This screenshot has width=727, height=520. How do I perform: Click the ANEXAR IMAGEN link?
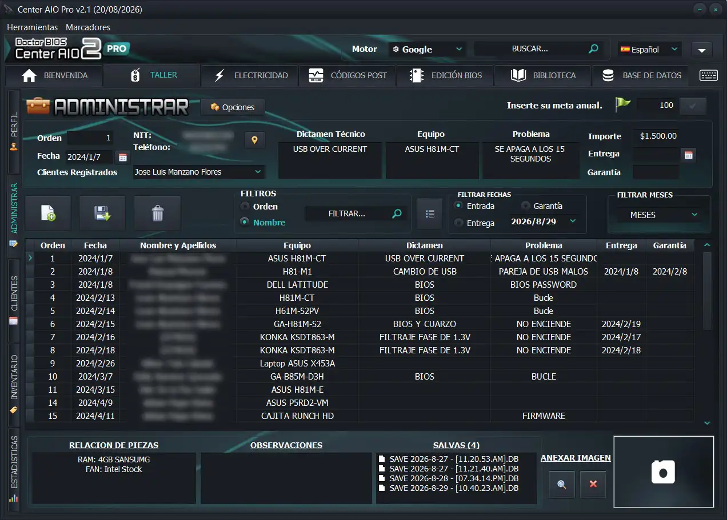pyautogui.click(x=576, y=458)
